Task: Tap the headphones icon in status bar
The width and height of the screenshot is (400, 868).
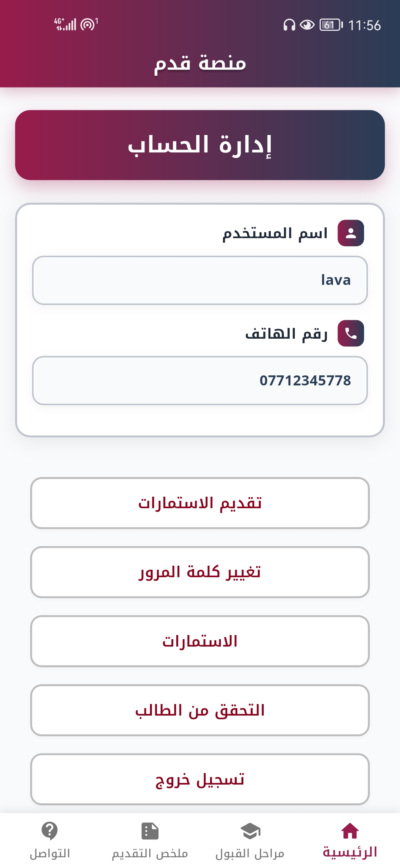Action: pos(289,25)
